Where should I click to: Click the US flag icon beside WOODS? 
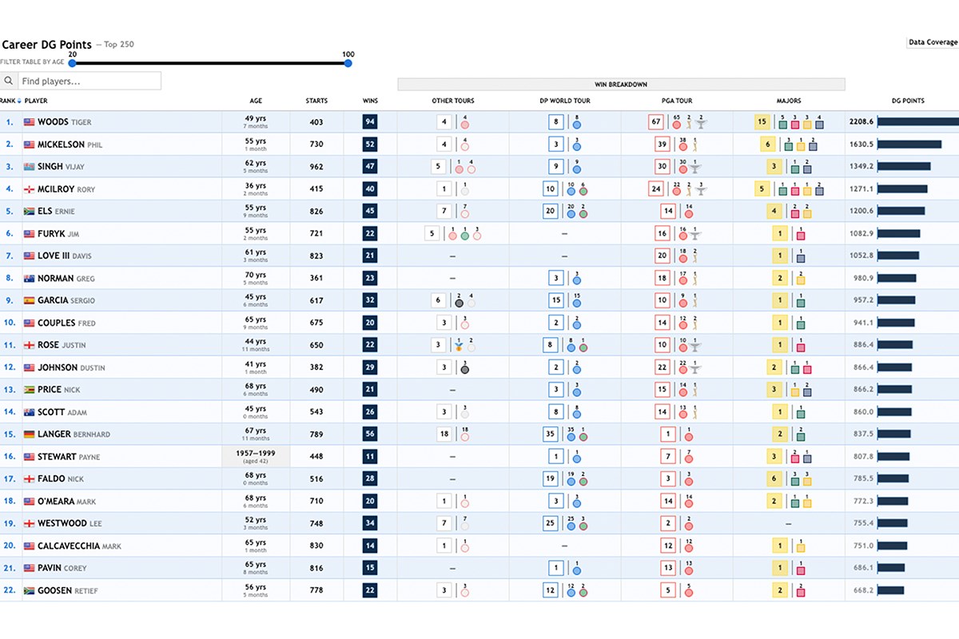point(30,122)
